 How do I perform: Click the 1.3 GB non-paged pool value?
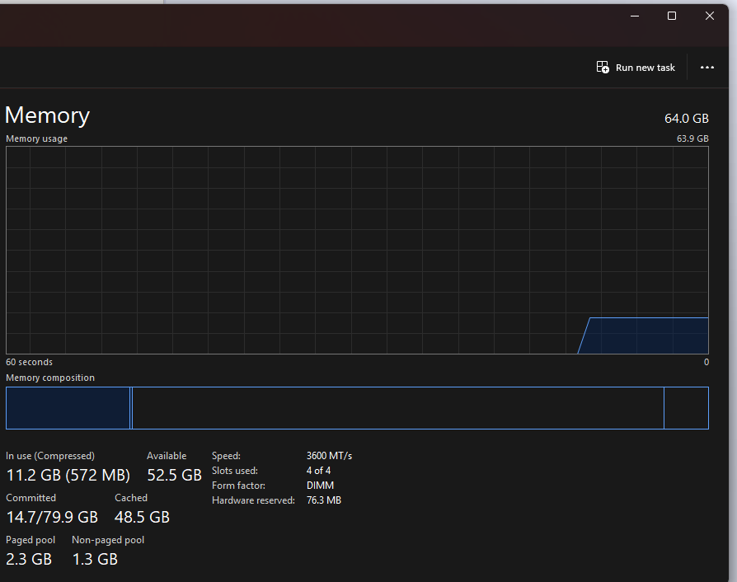click(95, 560)
